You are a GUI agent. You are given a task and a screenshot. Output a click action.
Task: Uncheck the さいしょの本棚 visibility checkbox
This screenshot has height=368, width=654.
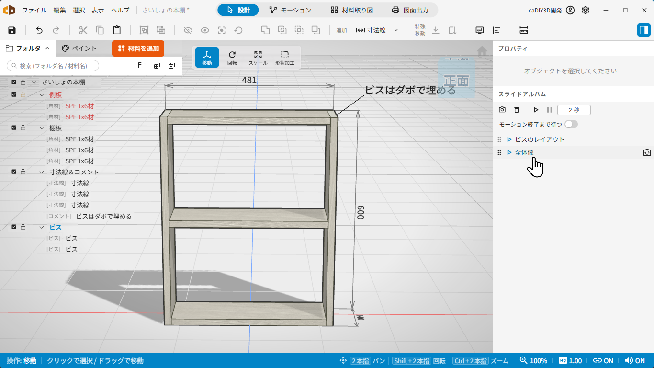[14, 82]
